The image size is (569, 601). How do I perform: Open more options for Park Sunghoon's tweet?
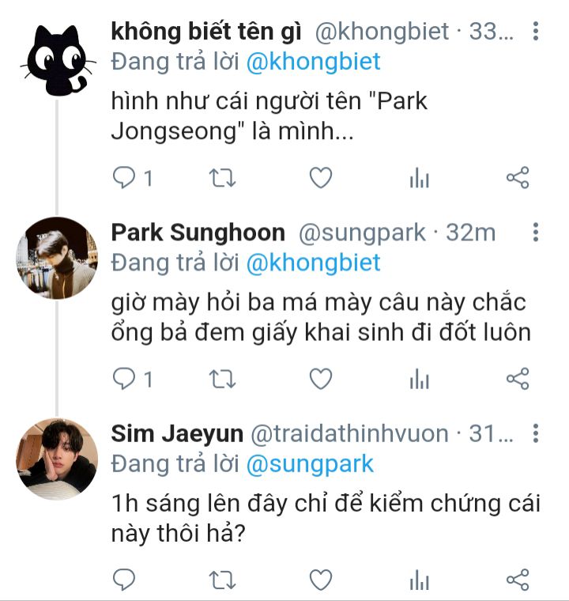point(536,232)
